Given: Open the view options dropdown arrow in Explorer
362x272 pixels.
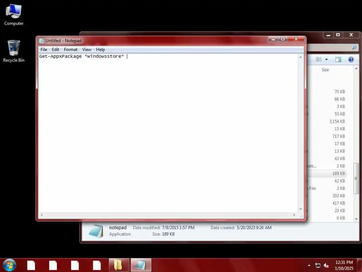Looking at the screenshot, I should [326, 59].
